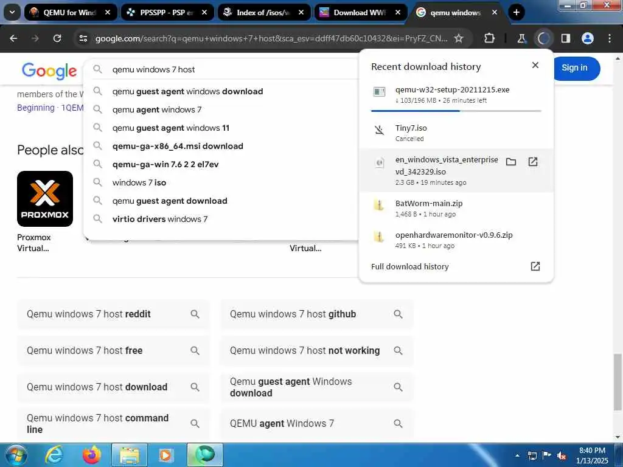Open Windows Explorer from the taskbar

(x=130, y=455)
